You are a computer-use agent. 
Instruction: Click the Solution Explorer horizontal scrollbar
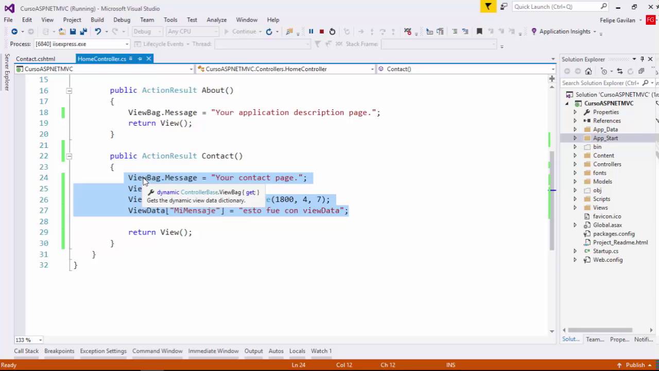click(600, 330)
